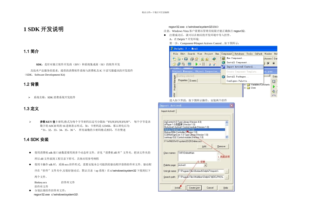Click the ActiveX list scroll-up arrow

point(227,122)
